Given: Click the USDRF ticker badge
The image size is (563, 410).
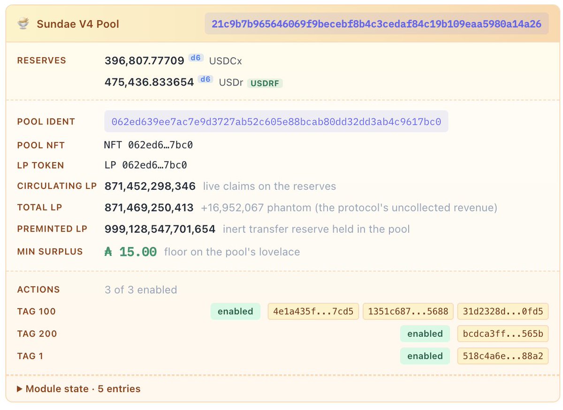Looking at the screenshot, I should pos(265,83).
